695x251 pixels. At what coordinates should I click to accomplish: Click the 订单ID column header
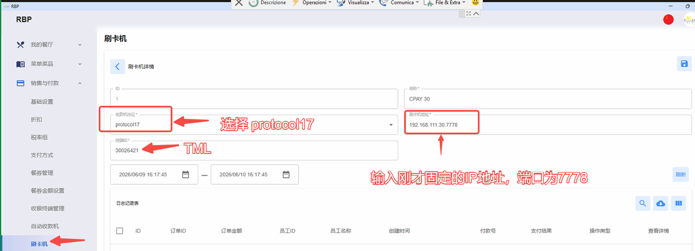(178, 231)
